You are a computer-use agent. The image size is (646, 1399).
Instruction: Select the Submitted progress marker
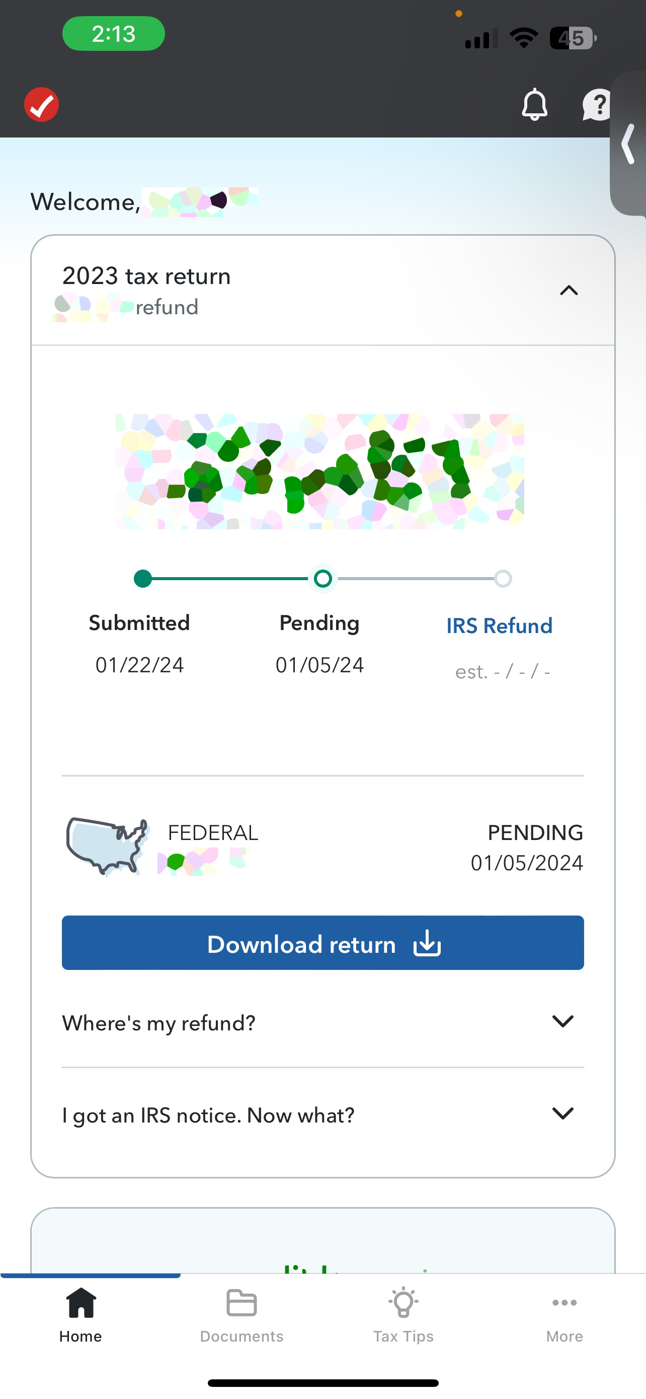click(x=143, y=579)
